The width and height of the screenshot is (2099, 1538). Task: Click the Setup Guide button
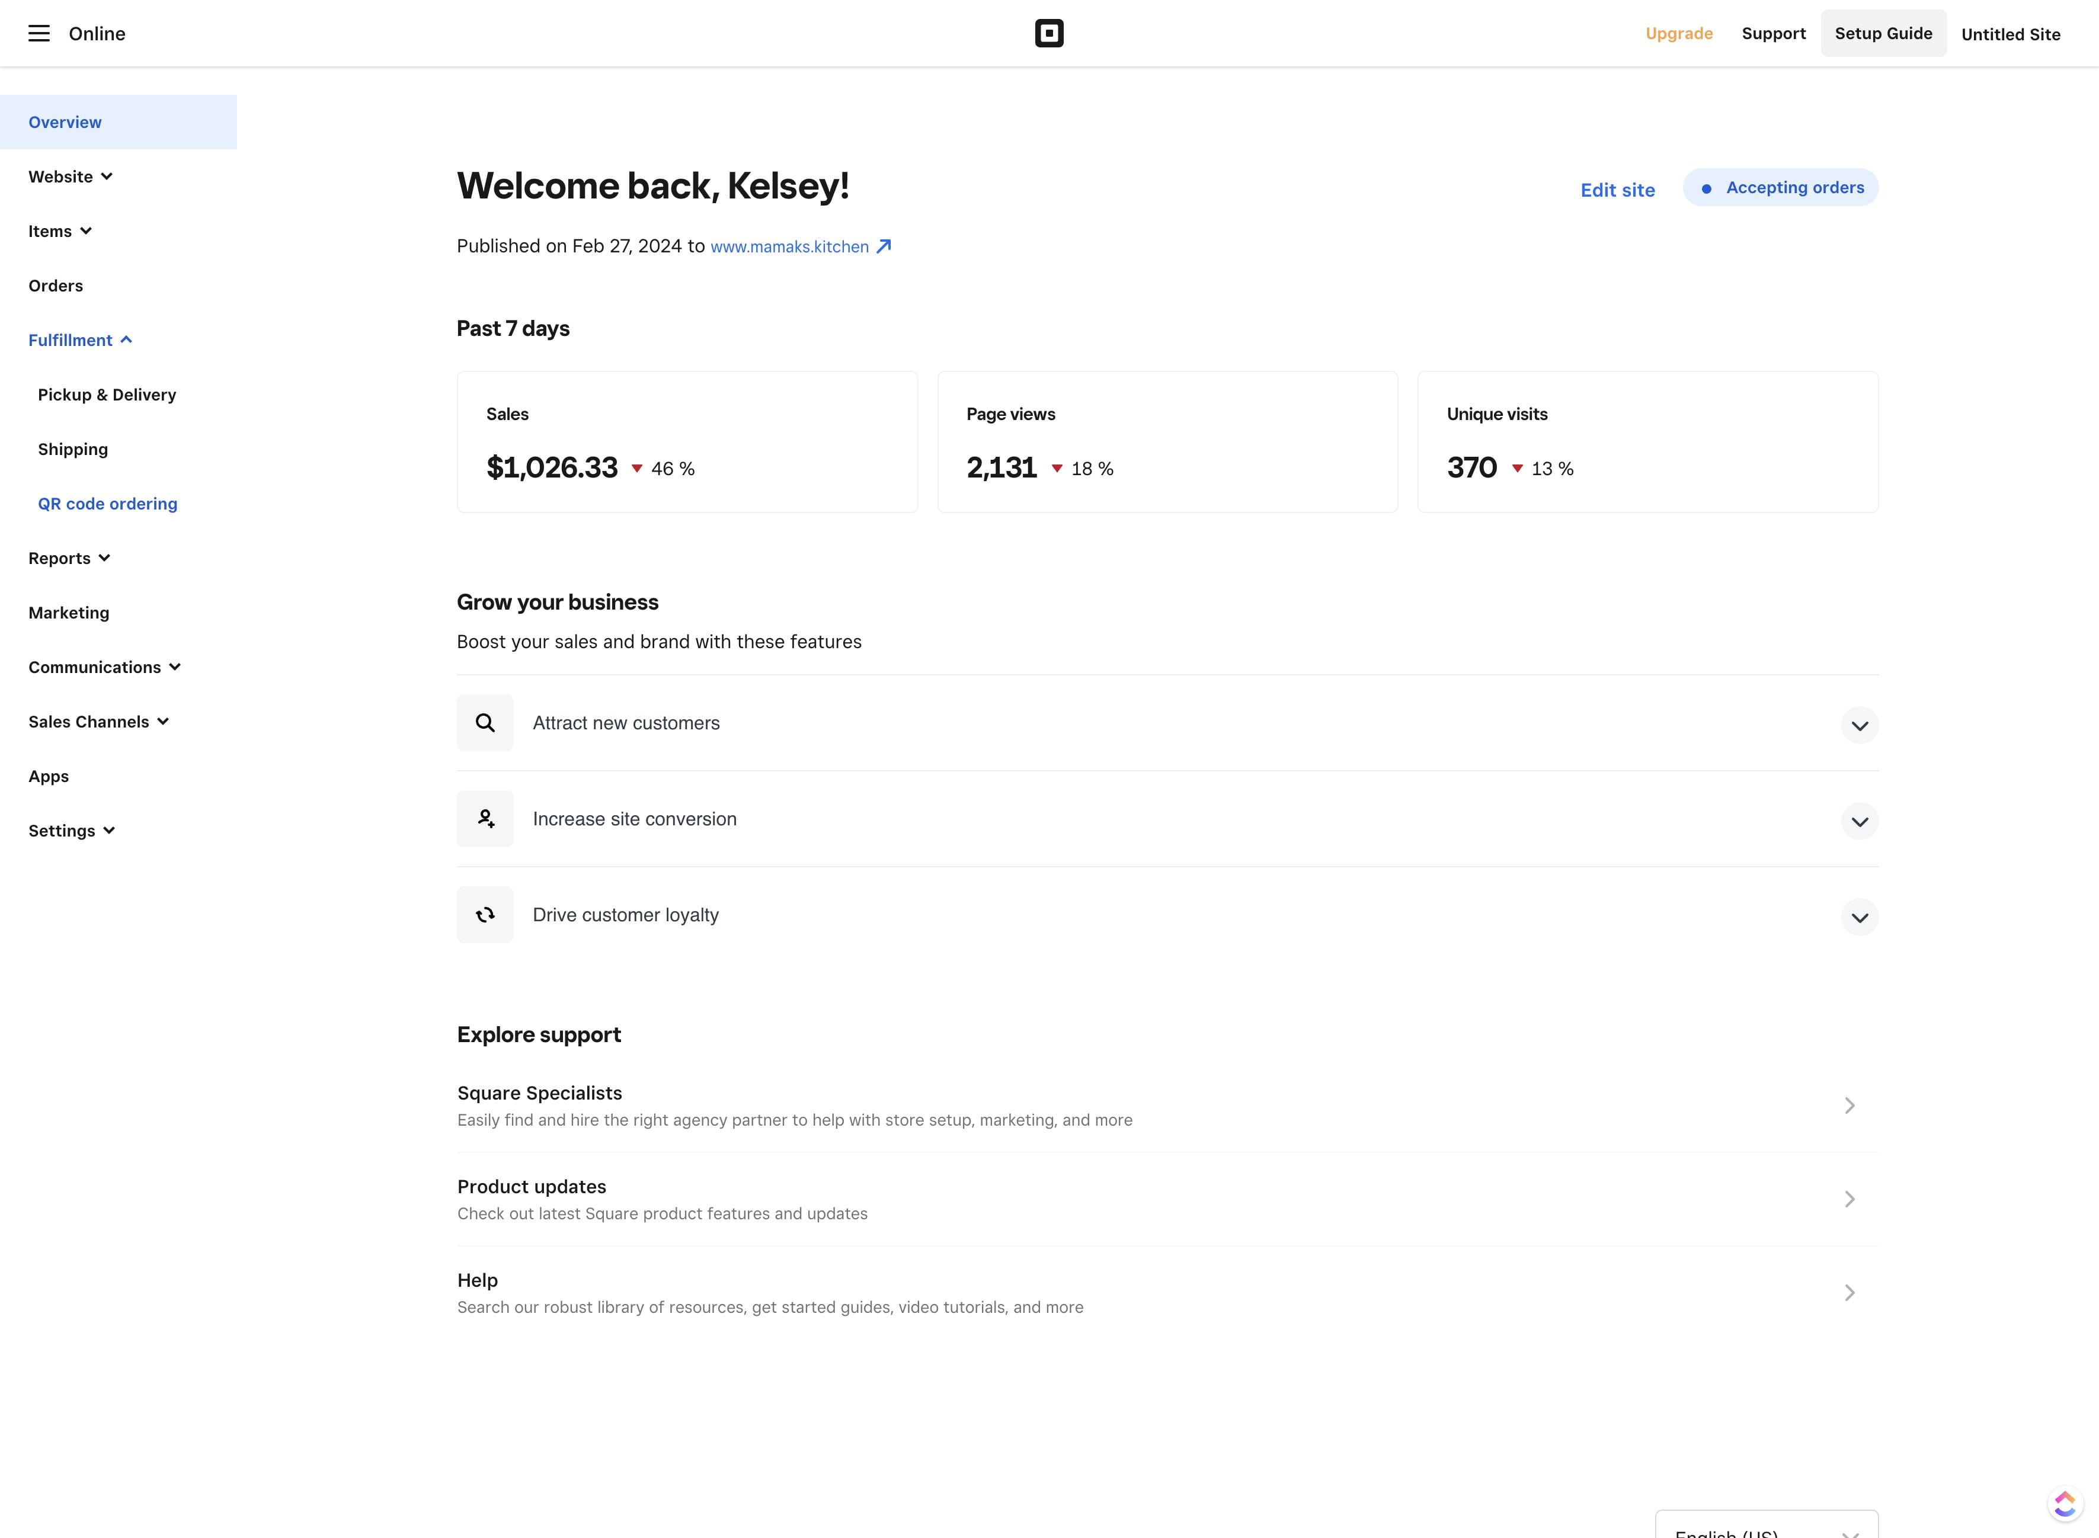pos(1882,34)
